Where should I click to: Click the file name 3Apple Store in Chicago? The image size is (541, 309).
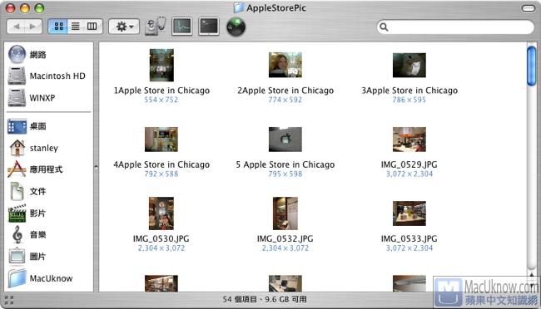pos(409,91)
